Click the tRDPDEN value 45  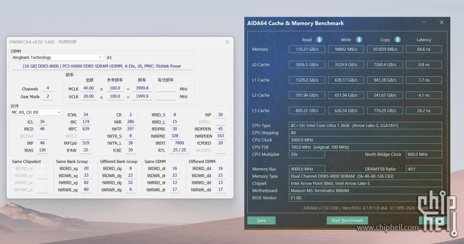click(x=221, y=129)
